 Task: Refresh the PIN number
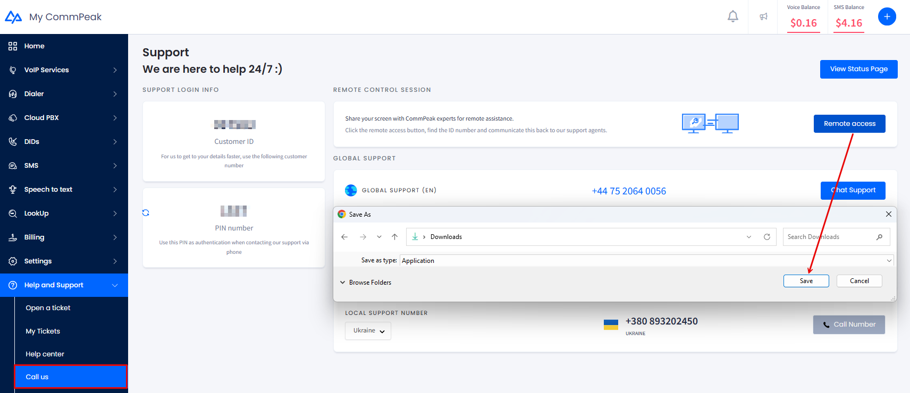click(x=146, y=213)
